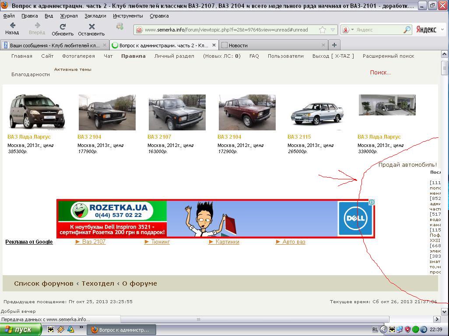Screen dimensions: 449x336
Task: Close the Ваши сообщения tab
Action: pyautogui.click(x=105, y=45)
